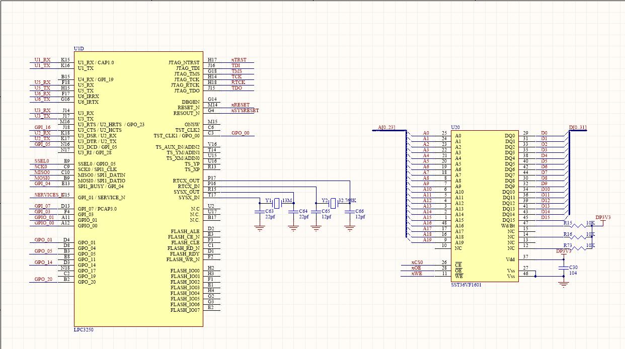Select the GPI_07 / PCAP3.0 pin name
This screenshot has height=349, width=625.
click(x=97, y=209)
